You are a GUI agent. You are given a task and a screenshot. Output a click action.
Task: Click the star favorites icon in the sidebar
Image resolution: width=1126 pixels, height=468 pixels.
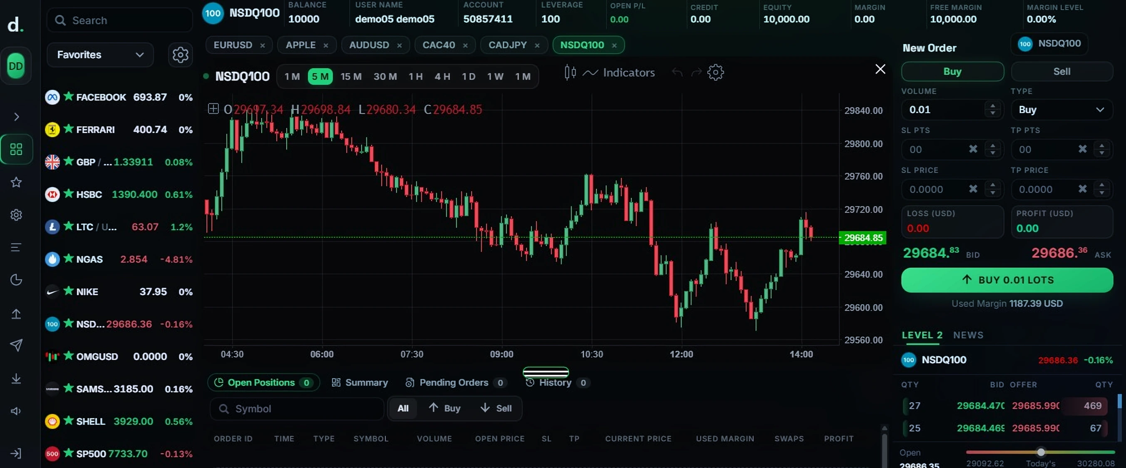[16, 182]
